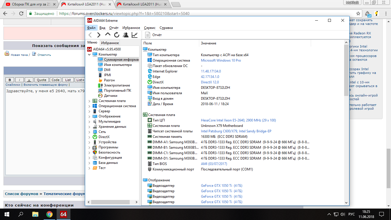Expand the Сеть tree node
Viewport: 391px width, 220px height.
[x=89, y=132]
